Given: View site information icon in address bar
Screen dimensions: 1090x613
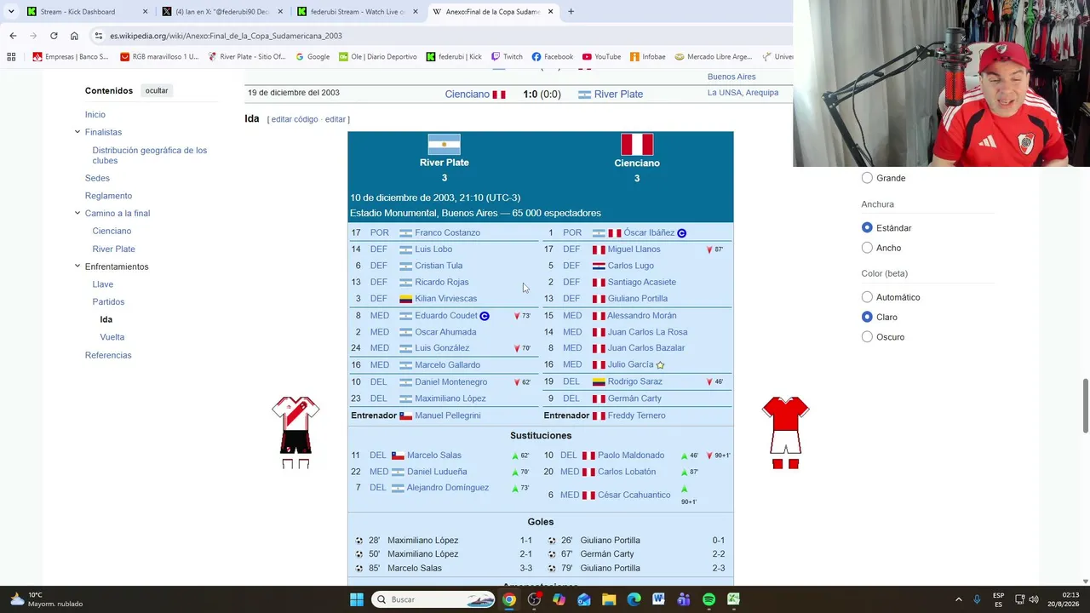Looking at the screenshot, I should 99,36.
